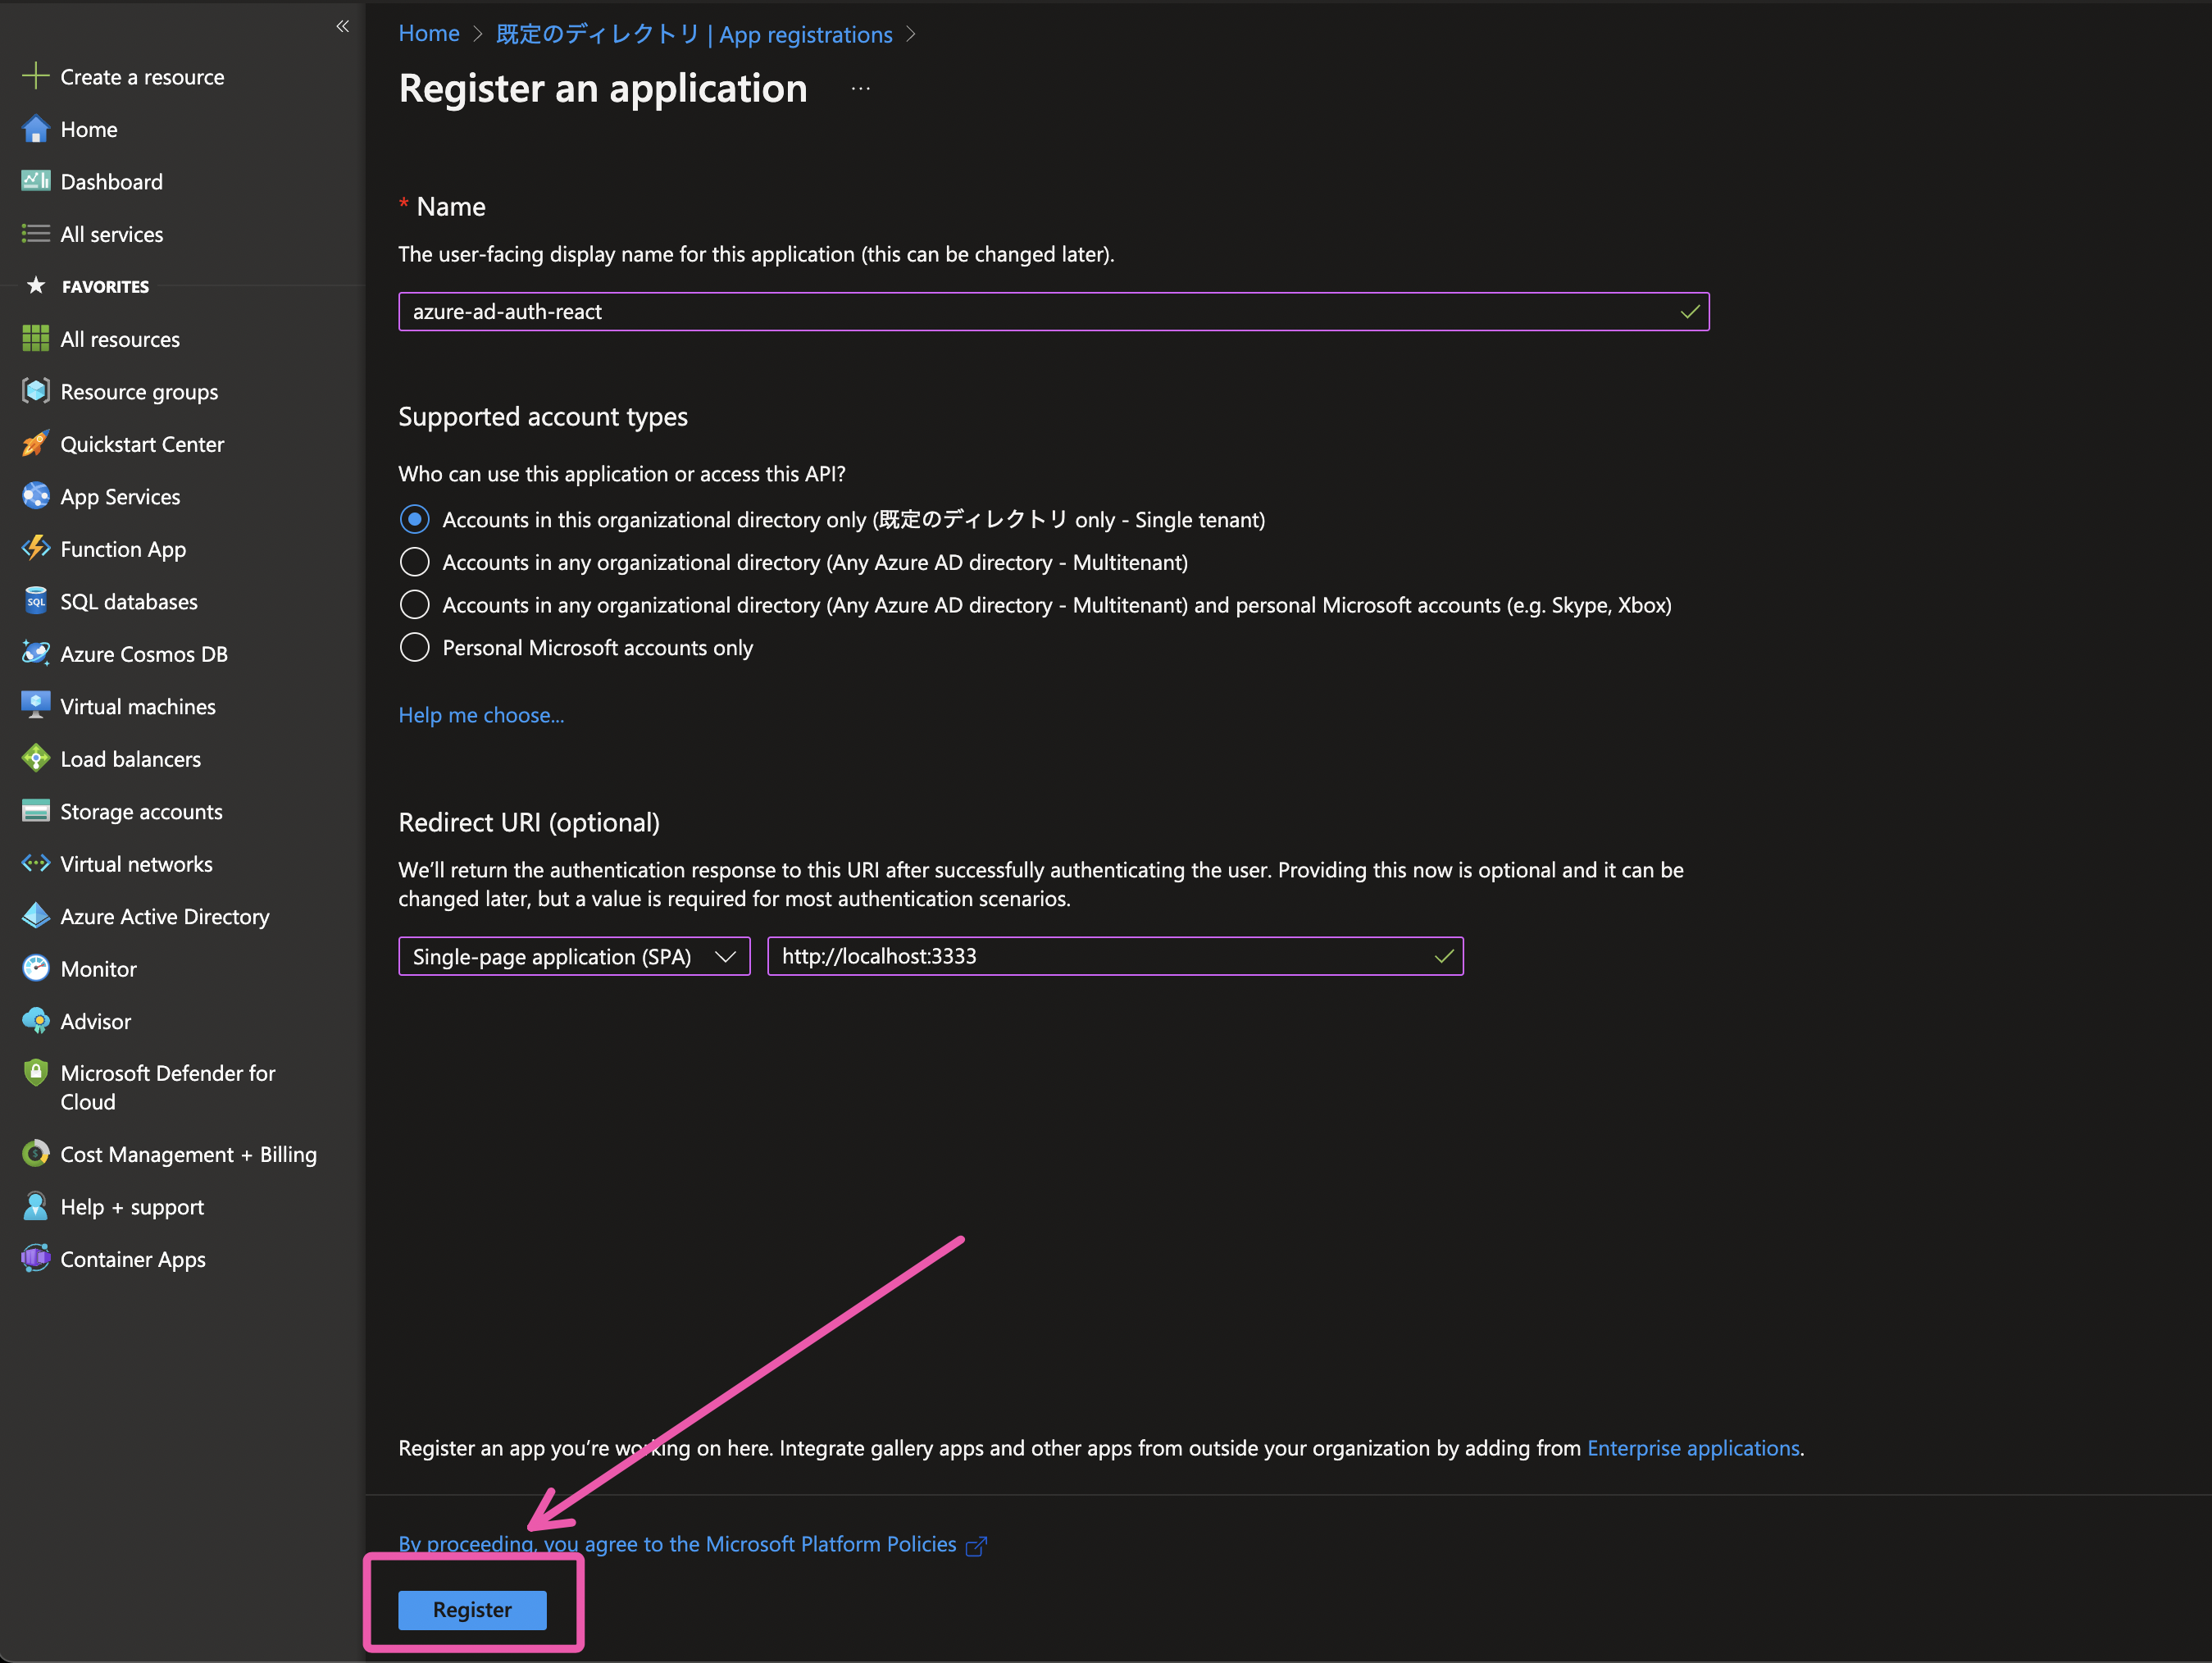
Task: Click the Create a resource plus icon
Action: pos(35,76)
